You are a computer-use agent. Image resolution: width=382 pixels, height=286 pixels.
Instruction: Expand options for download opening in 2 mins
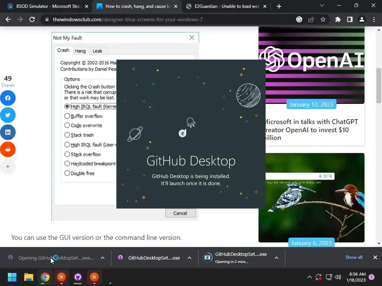click(276, 258)
